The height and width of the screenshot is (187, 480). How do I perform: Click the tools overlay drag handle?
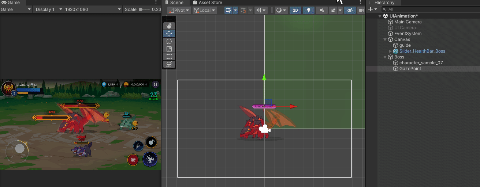coord(169,19)
